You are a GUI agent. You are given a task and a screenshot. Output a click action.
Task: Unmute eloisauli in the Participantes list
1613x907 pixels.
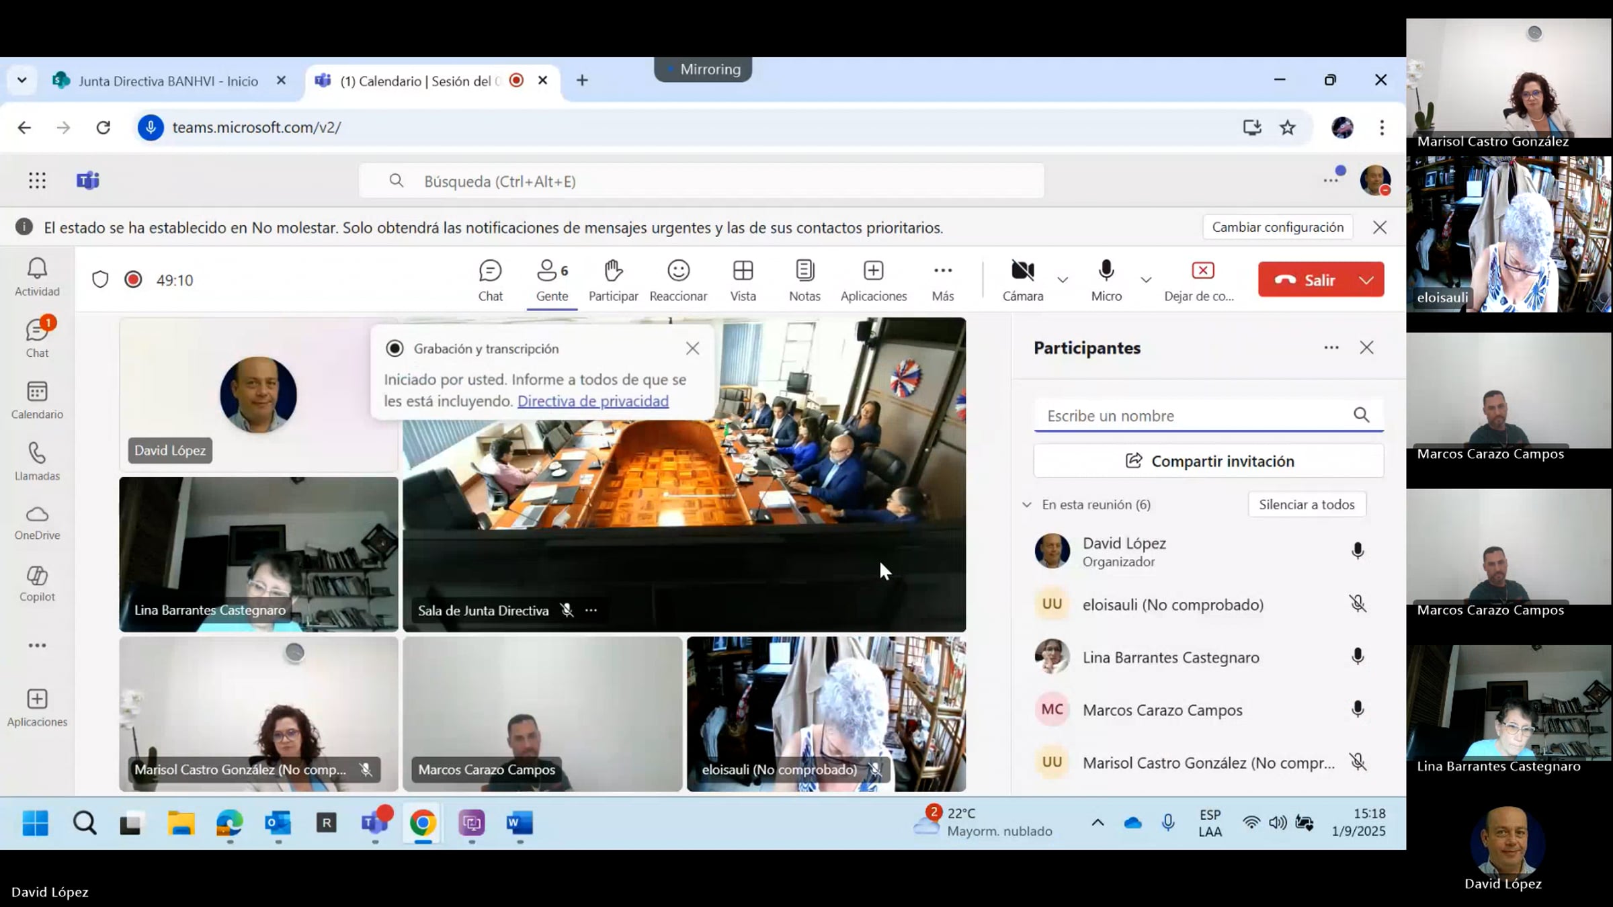[1358, 604]
